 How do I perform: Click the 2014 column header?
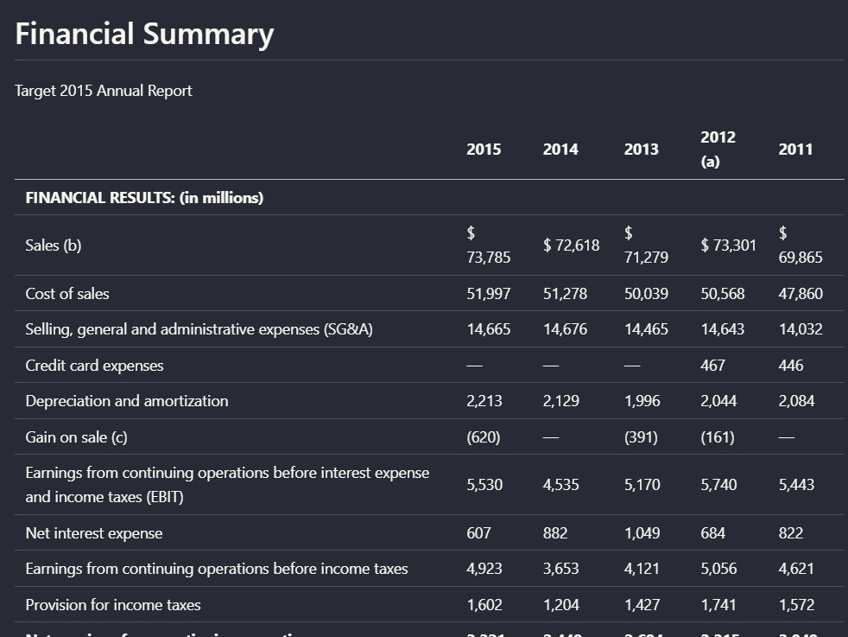click(x=560, y=150)
